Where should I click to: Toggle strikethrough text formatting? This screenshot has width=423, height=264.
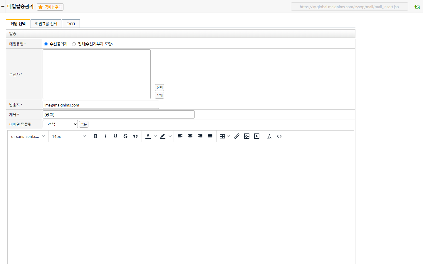(125, 136)
